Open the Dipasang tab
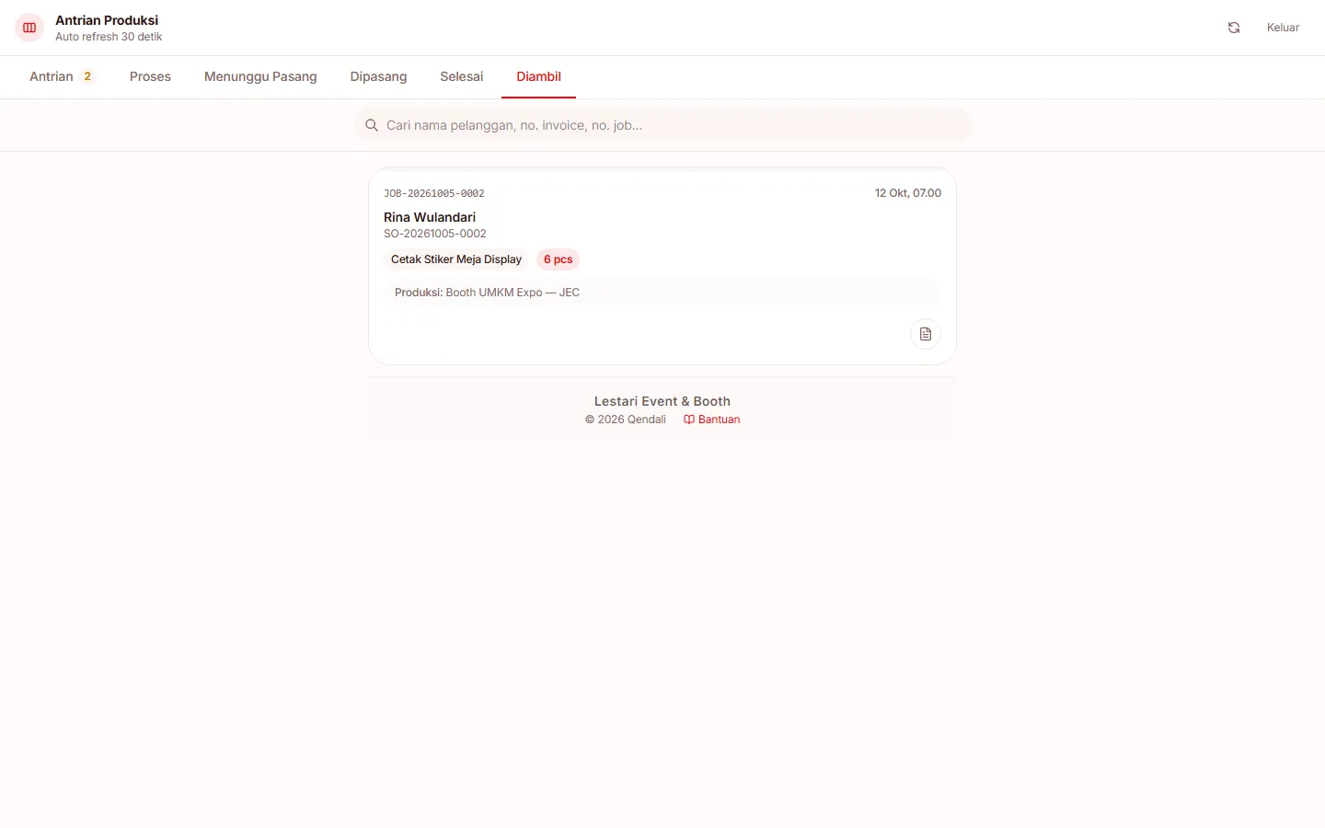1325x828 pixels. (378, 76)
